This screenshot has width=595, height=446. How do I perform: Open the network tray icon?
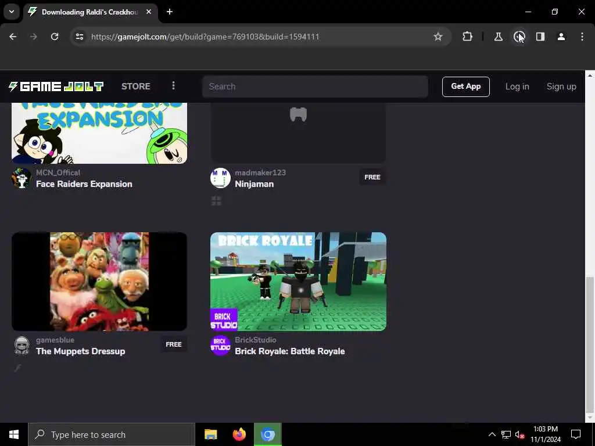pyautogui.click(x=506, y=434)
